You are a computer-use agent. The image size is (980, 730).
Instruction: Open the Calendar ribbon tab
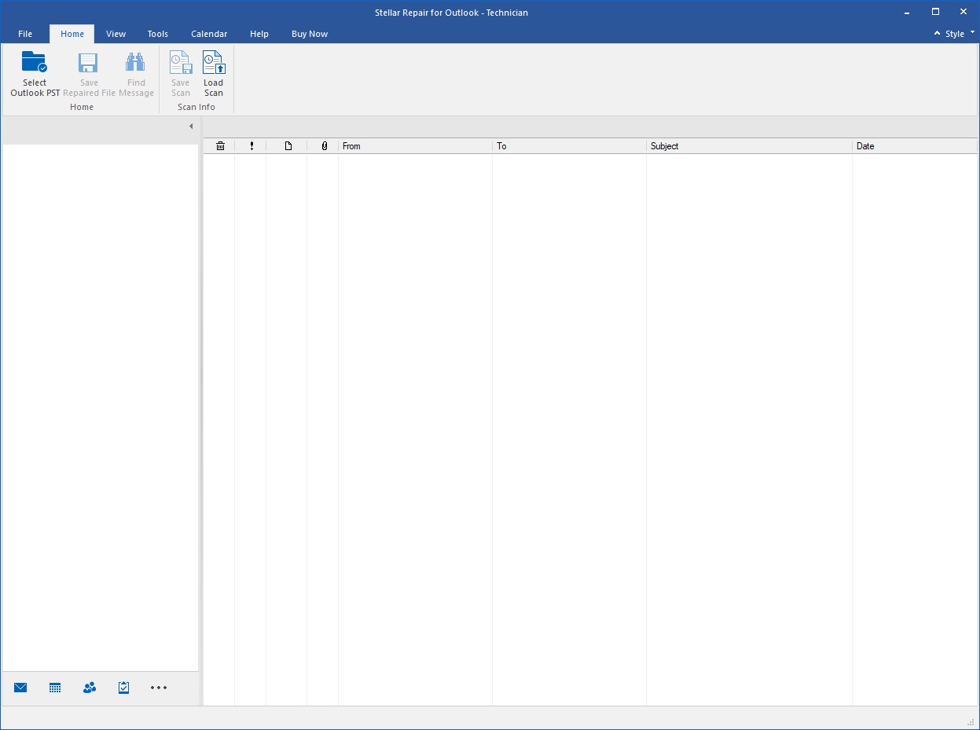click(209, 34)
